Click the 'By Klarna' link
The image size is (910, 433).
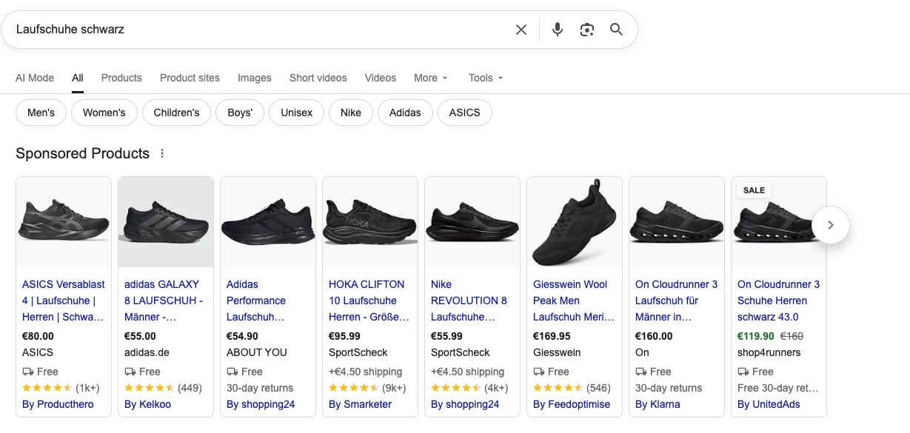[x=658, y=404]
